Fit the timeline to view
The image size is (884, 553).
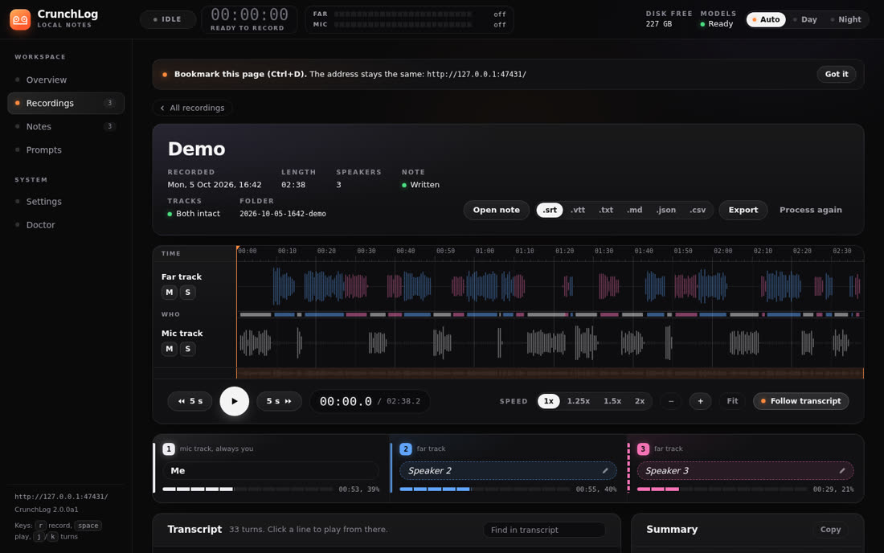click(x=732, y=401)
